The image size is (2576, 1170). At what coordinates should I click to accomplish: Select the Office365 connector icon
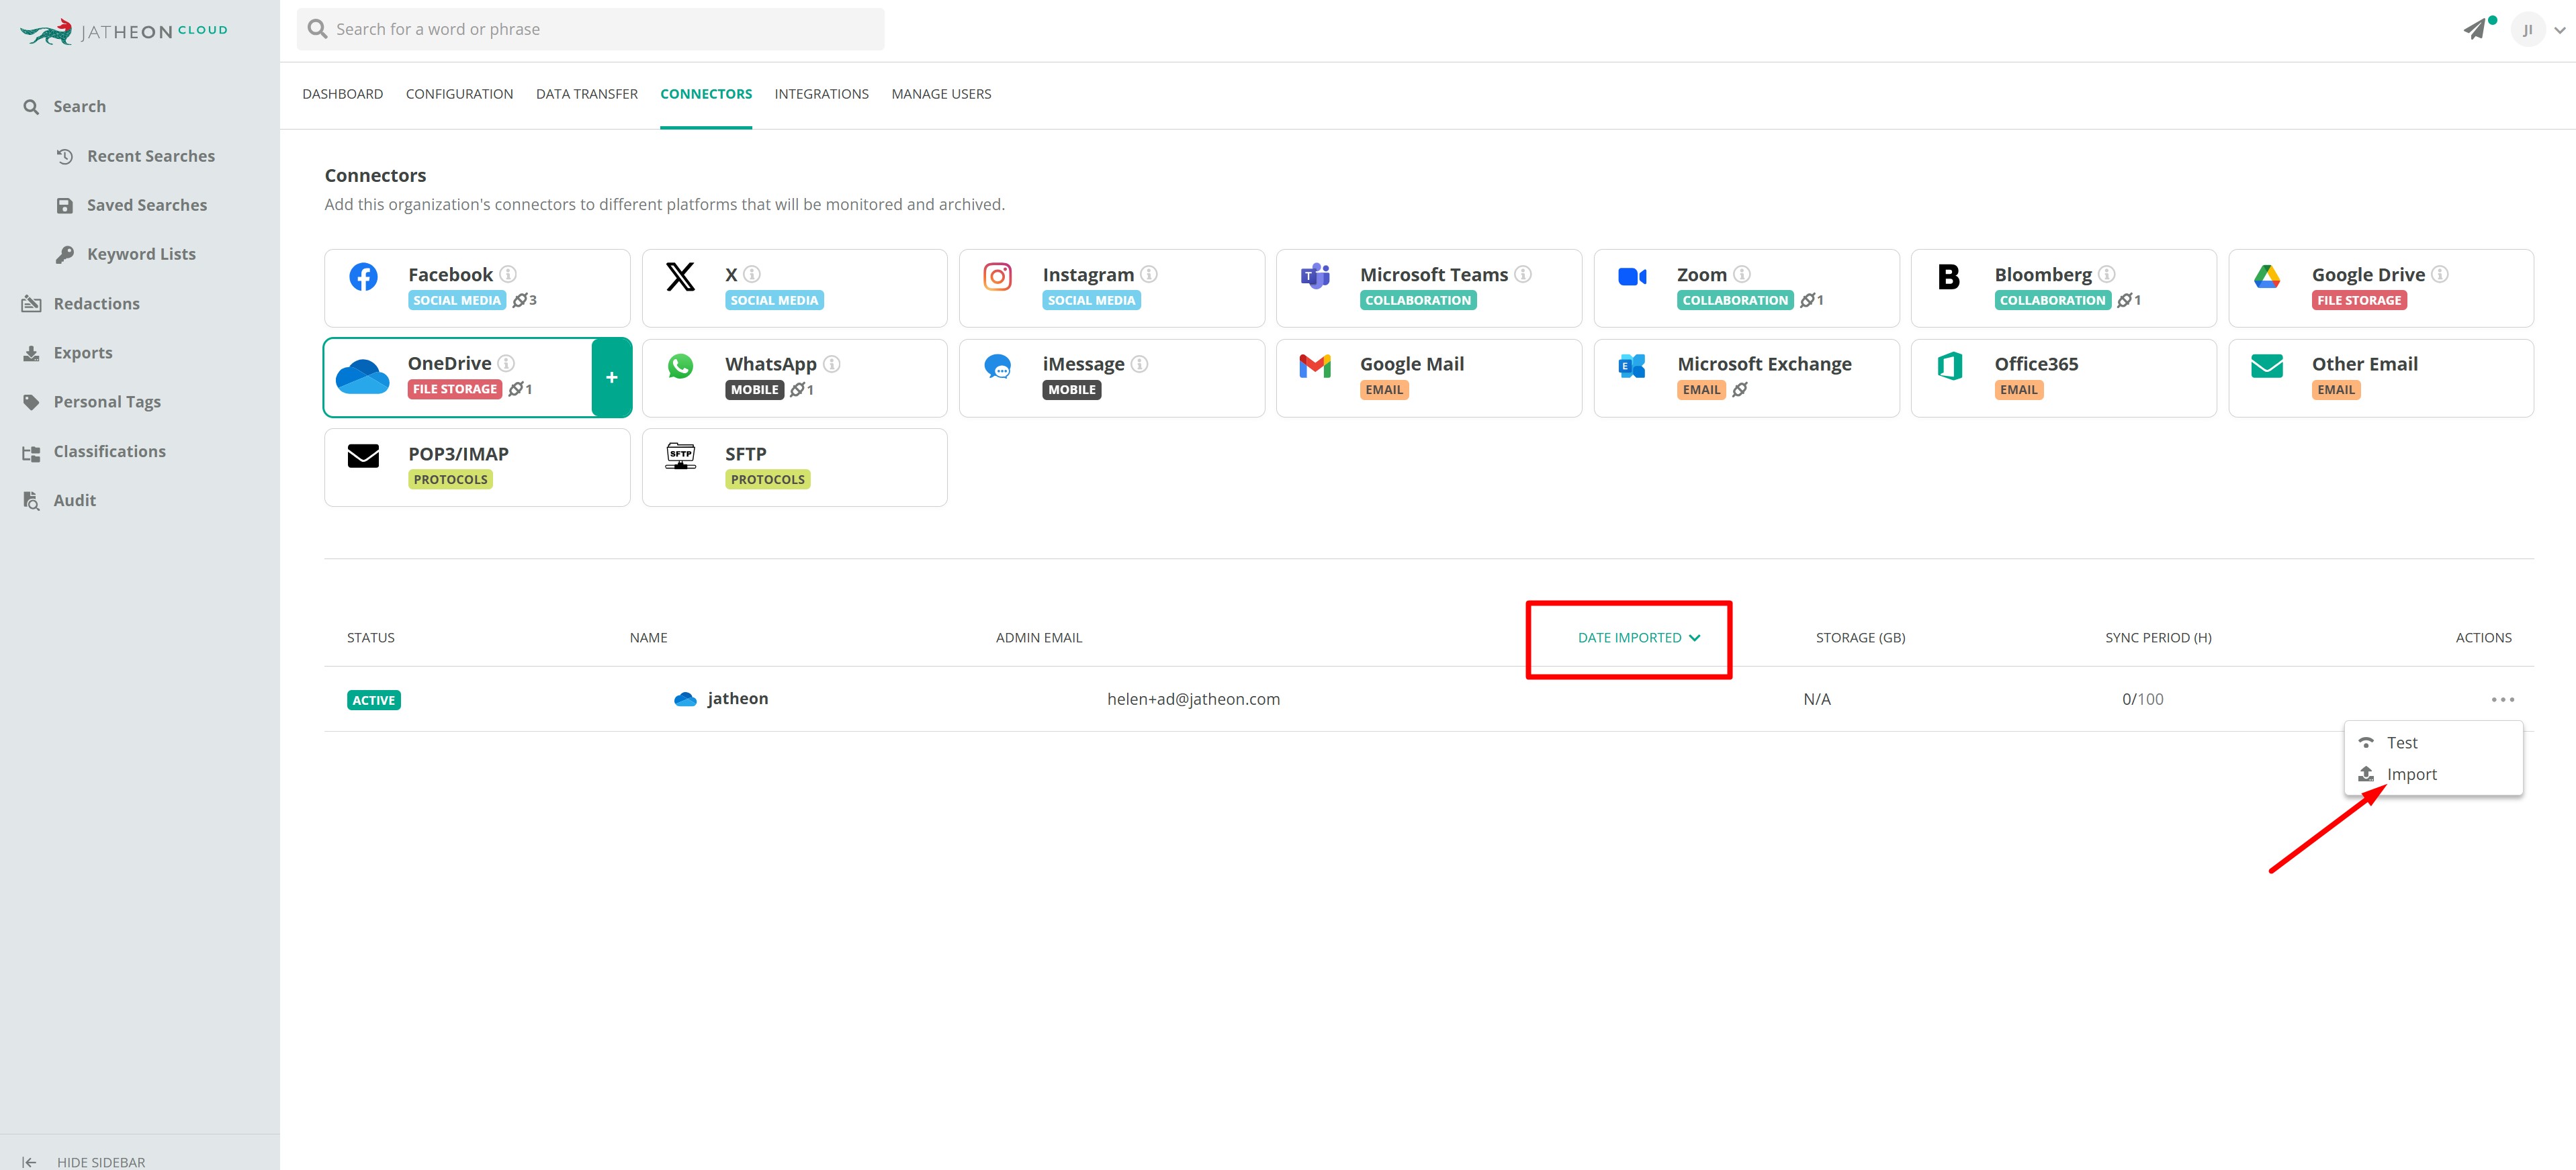(1950, 367)
